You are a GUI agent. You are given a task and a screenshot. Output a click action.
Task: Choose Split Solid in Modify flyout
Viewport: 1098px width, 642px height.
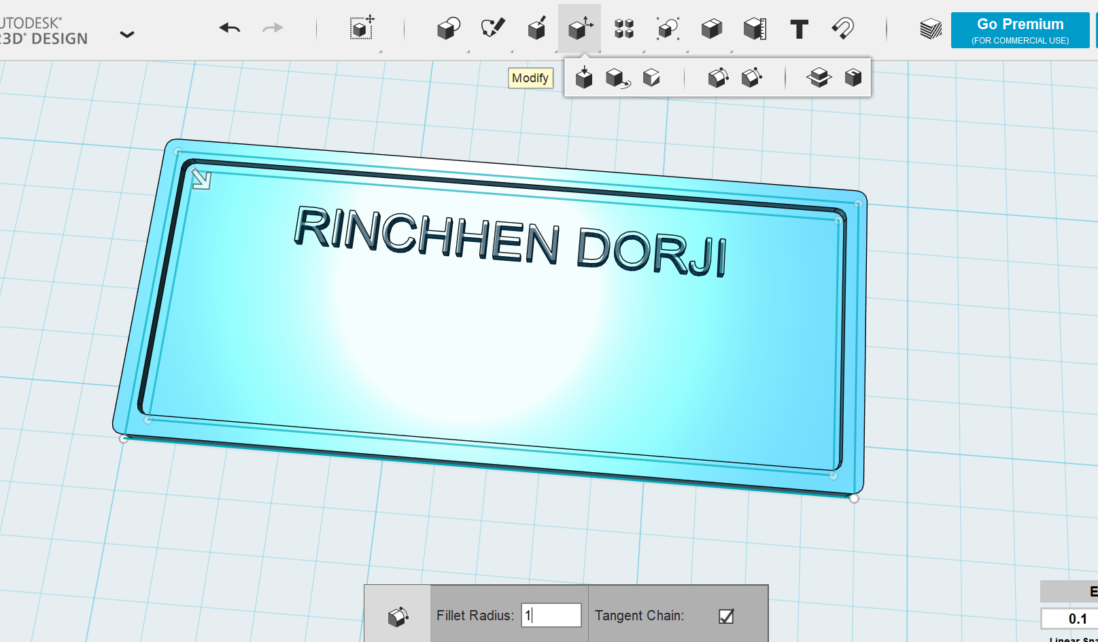pos(819,77)
